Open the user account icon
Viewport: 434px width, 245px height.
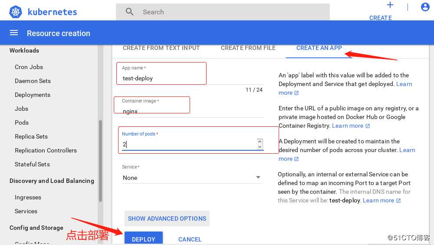[425, 7]
